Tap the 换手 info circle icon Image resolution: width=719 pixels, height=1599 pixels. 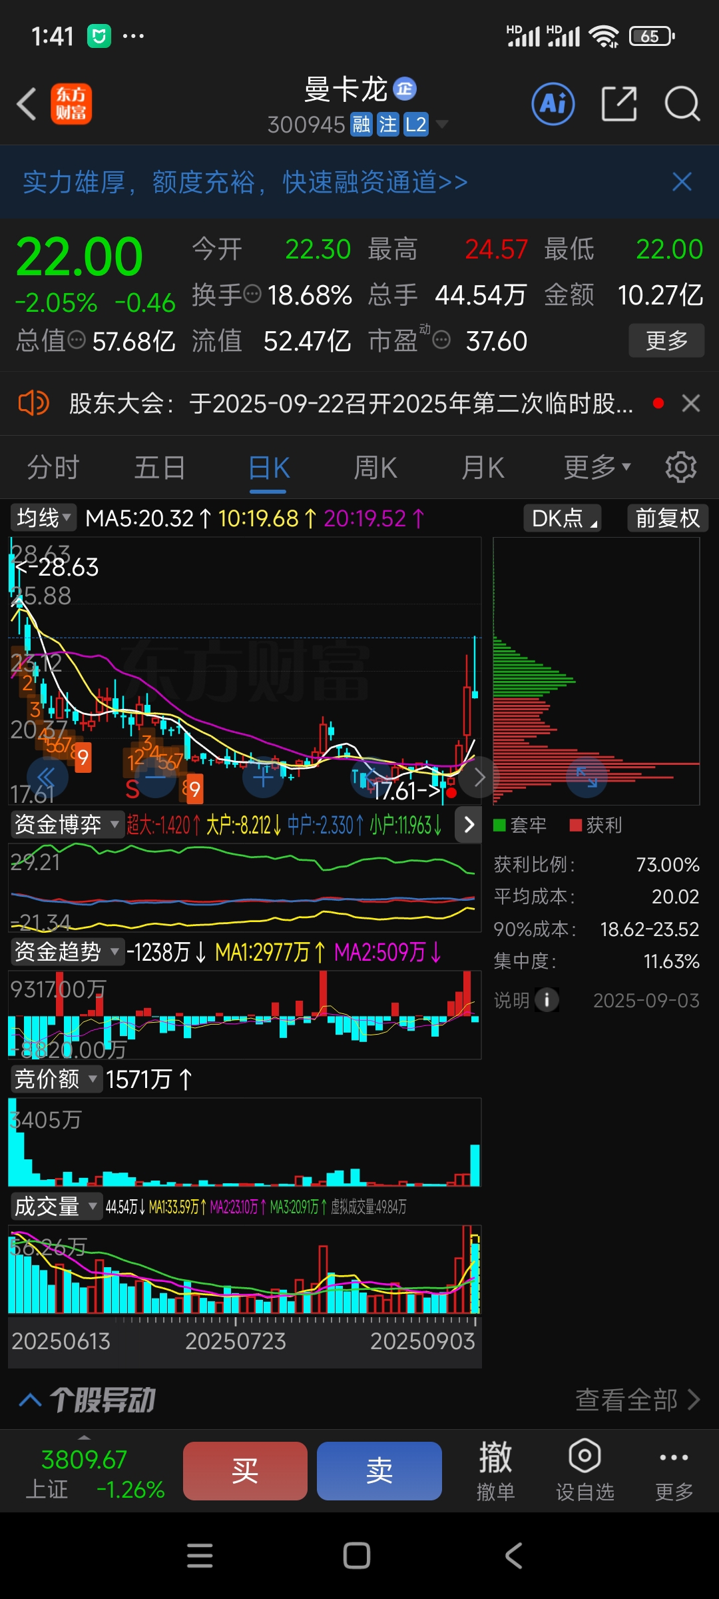(x=252, y=294)
